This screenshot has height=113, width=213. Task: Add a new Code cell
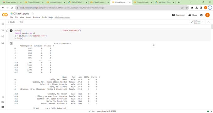(11, 22)
